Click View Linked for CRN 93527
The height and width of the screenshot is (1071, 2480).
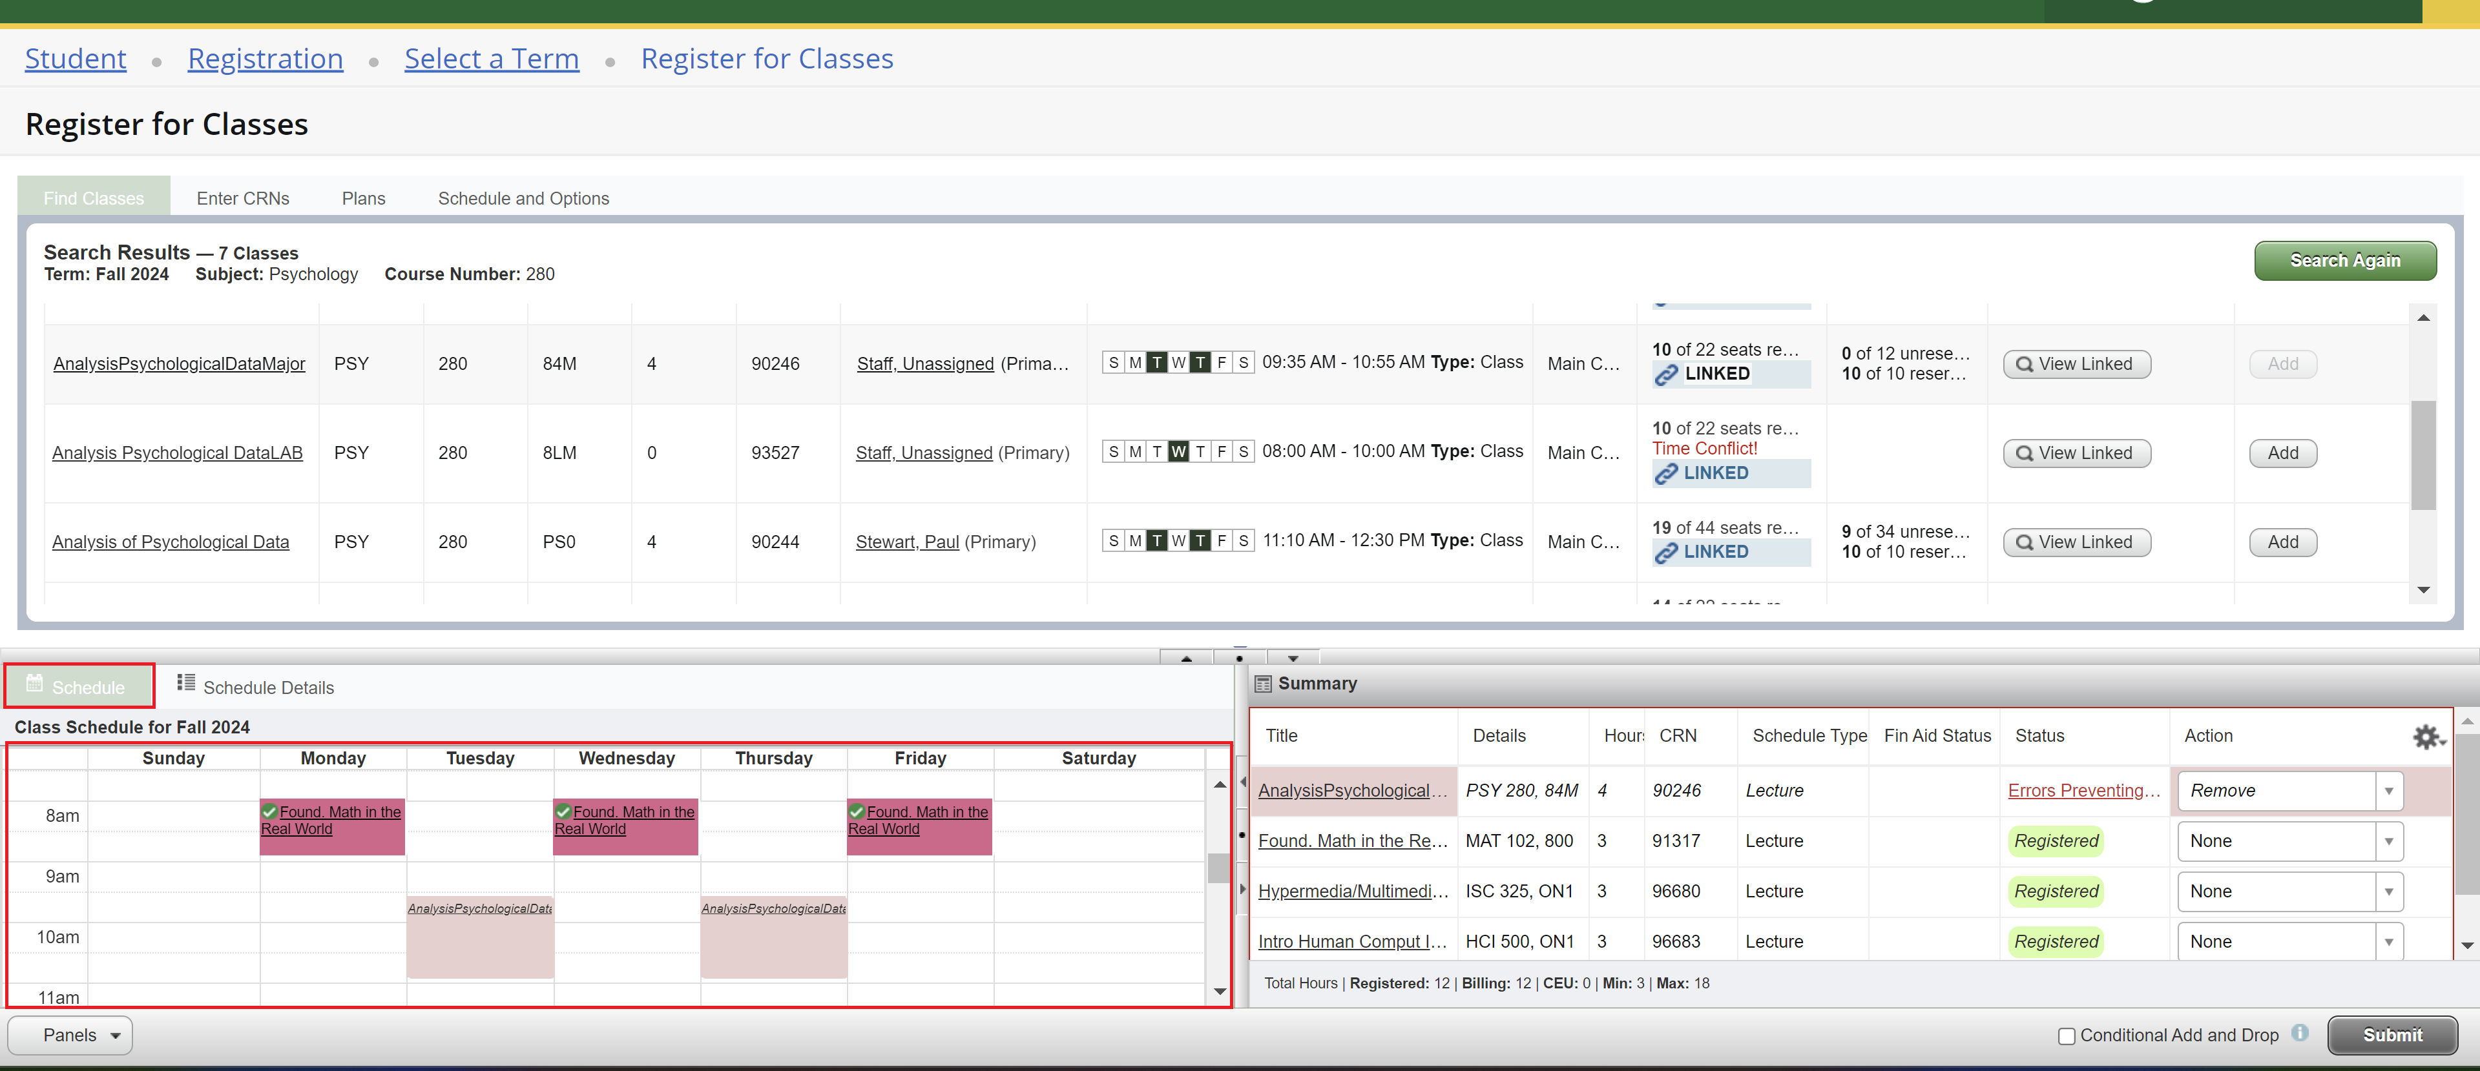point(2076,453)
